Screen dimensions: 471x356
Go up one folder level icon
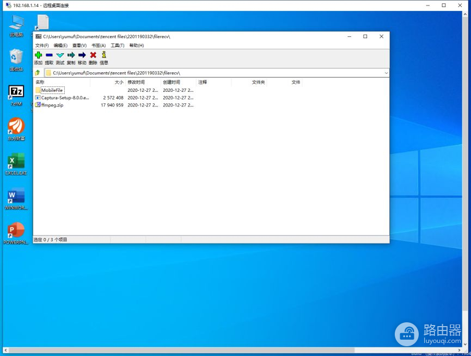click(x=38, y=73)
